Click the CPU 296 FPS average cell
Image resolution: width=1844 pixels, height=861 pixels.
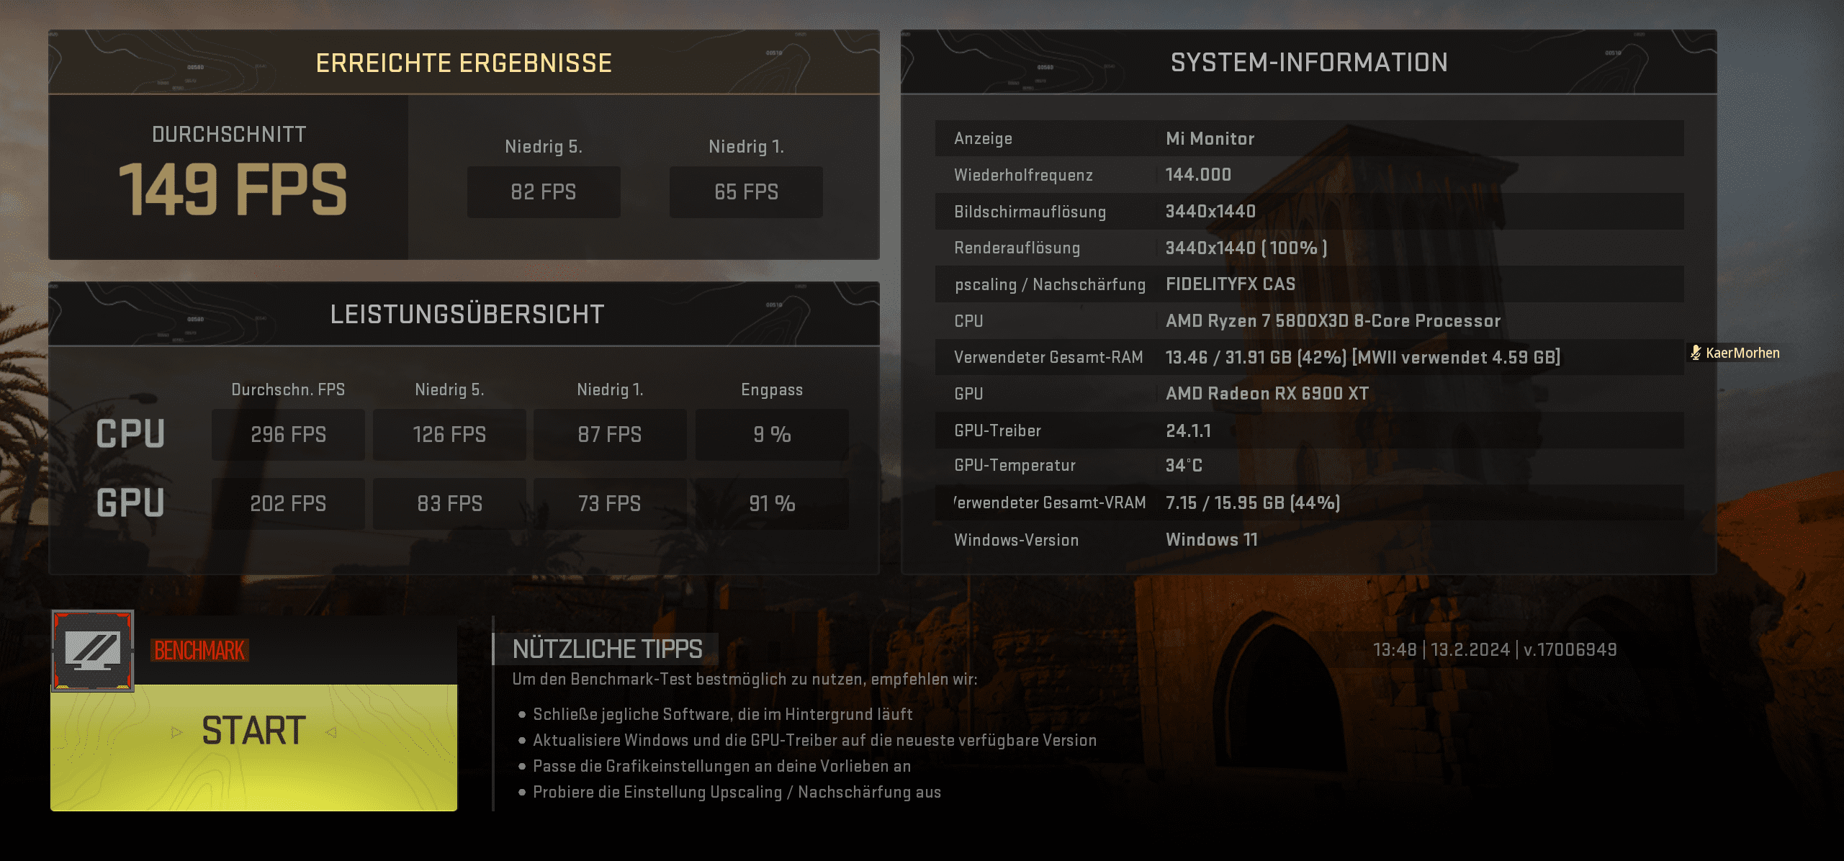coord(288,435)
